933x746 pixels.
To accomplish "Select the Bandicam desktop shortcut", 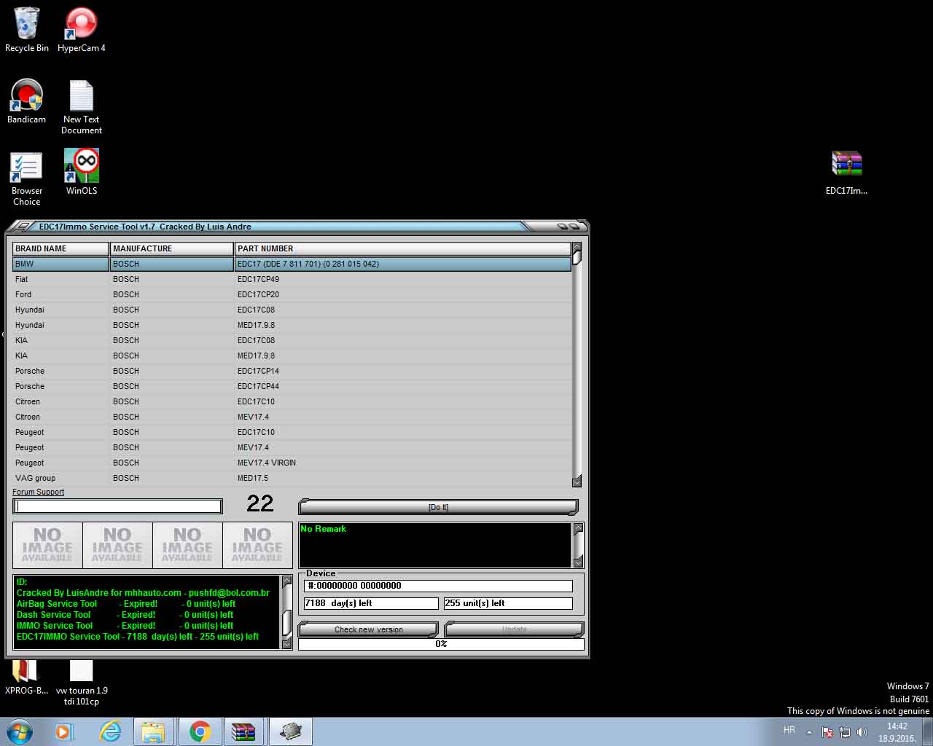I will coord(27,101).
